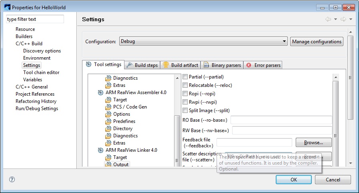The width and height of the screenshot is (359, 193).
Task: Click the Diagnostics folder icon under Compiler section
Action: click(x=108, y=78)
